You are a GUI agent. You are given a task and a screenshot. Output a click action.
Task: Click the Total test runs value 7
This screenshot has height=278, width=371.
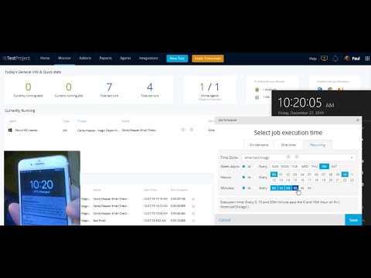pos(109,87)
